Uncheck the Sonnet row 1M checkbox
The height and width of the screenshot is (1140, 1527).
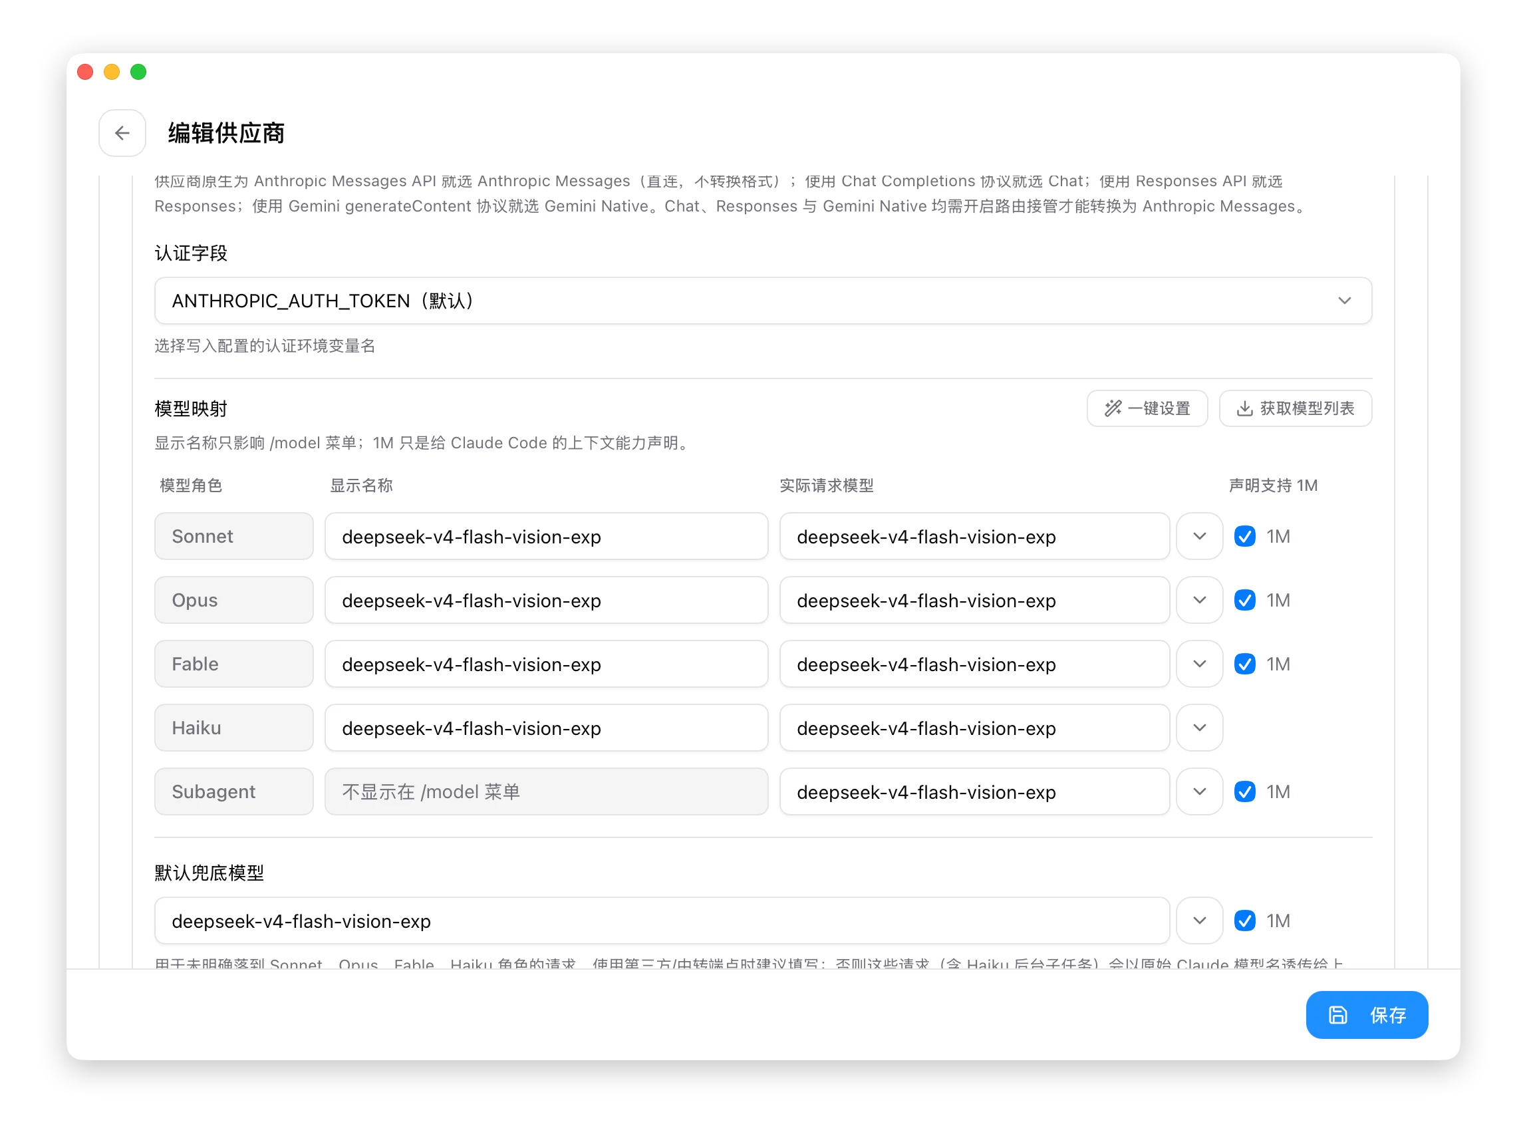tap(1245, 536)
